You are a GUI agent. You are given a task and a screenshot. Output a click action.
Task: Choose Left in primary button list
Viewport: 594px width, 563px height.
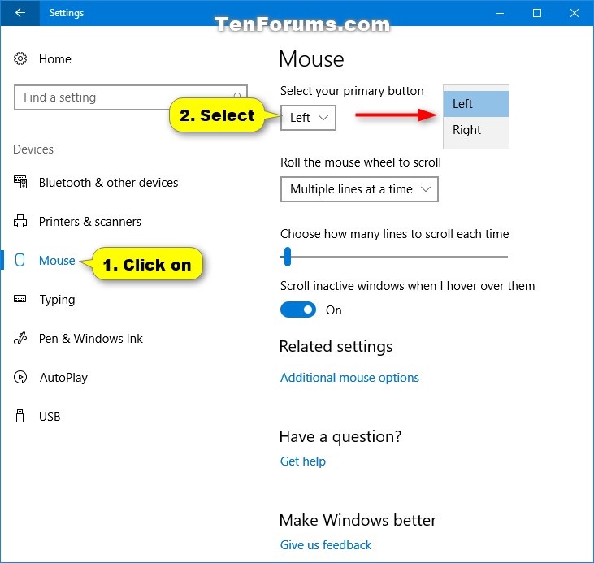point(476,104)
